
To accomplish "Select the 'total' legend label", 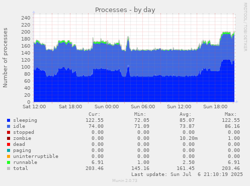I will point(21,168).
